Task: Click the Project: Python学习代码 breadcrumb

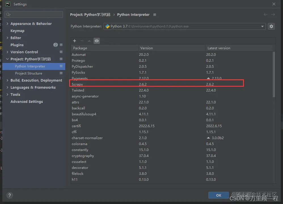Action: [90, 15]
